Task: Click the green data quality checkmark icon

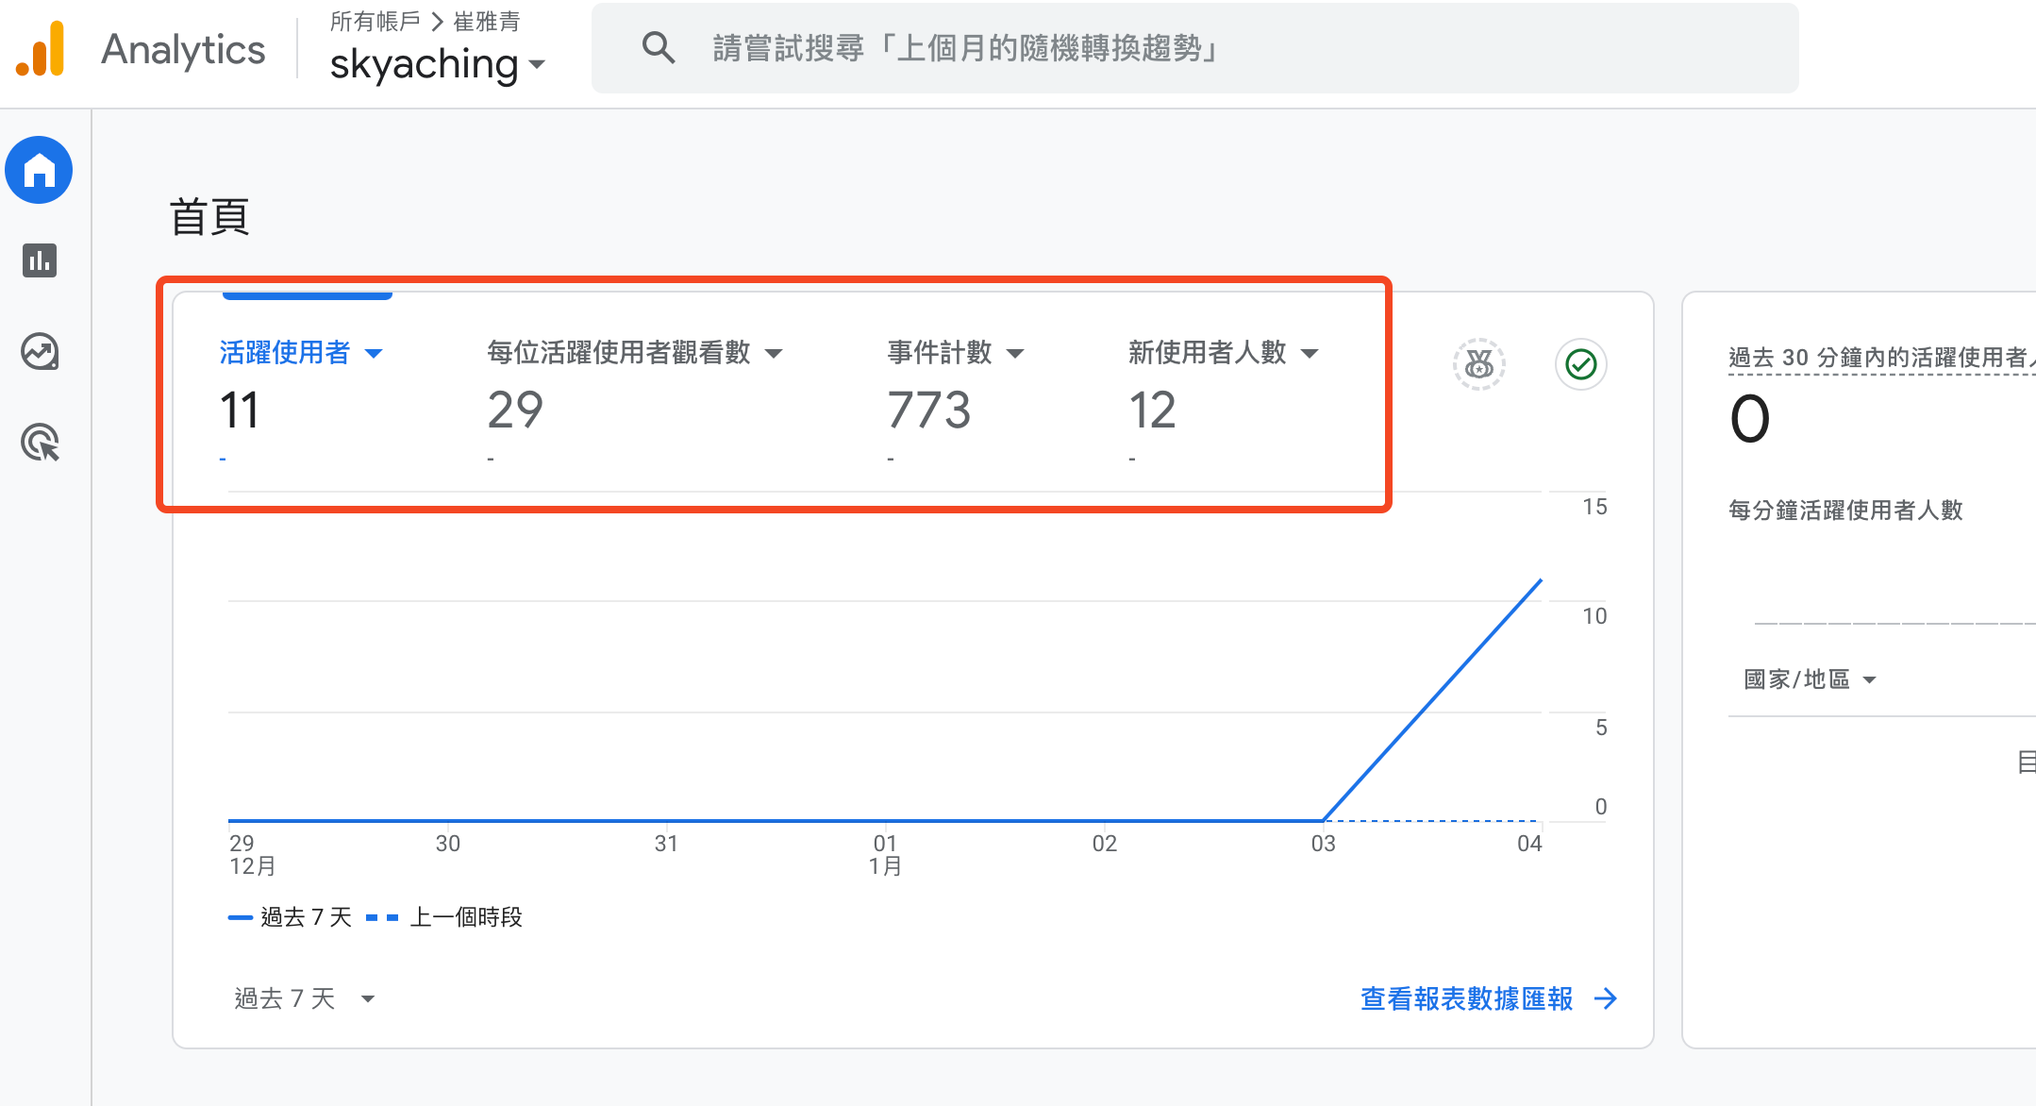Action: click(1581, 364)
